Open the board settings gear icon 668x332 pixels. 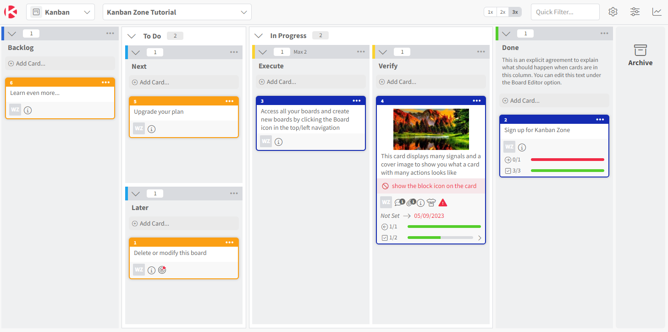click(x=613, y=12)
